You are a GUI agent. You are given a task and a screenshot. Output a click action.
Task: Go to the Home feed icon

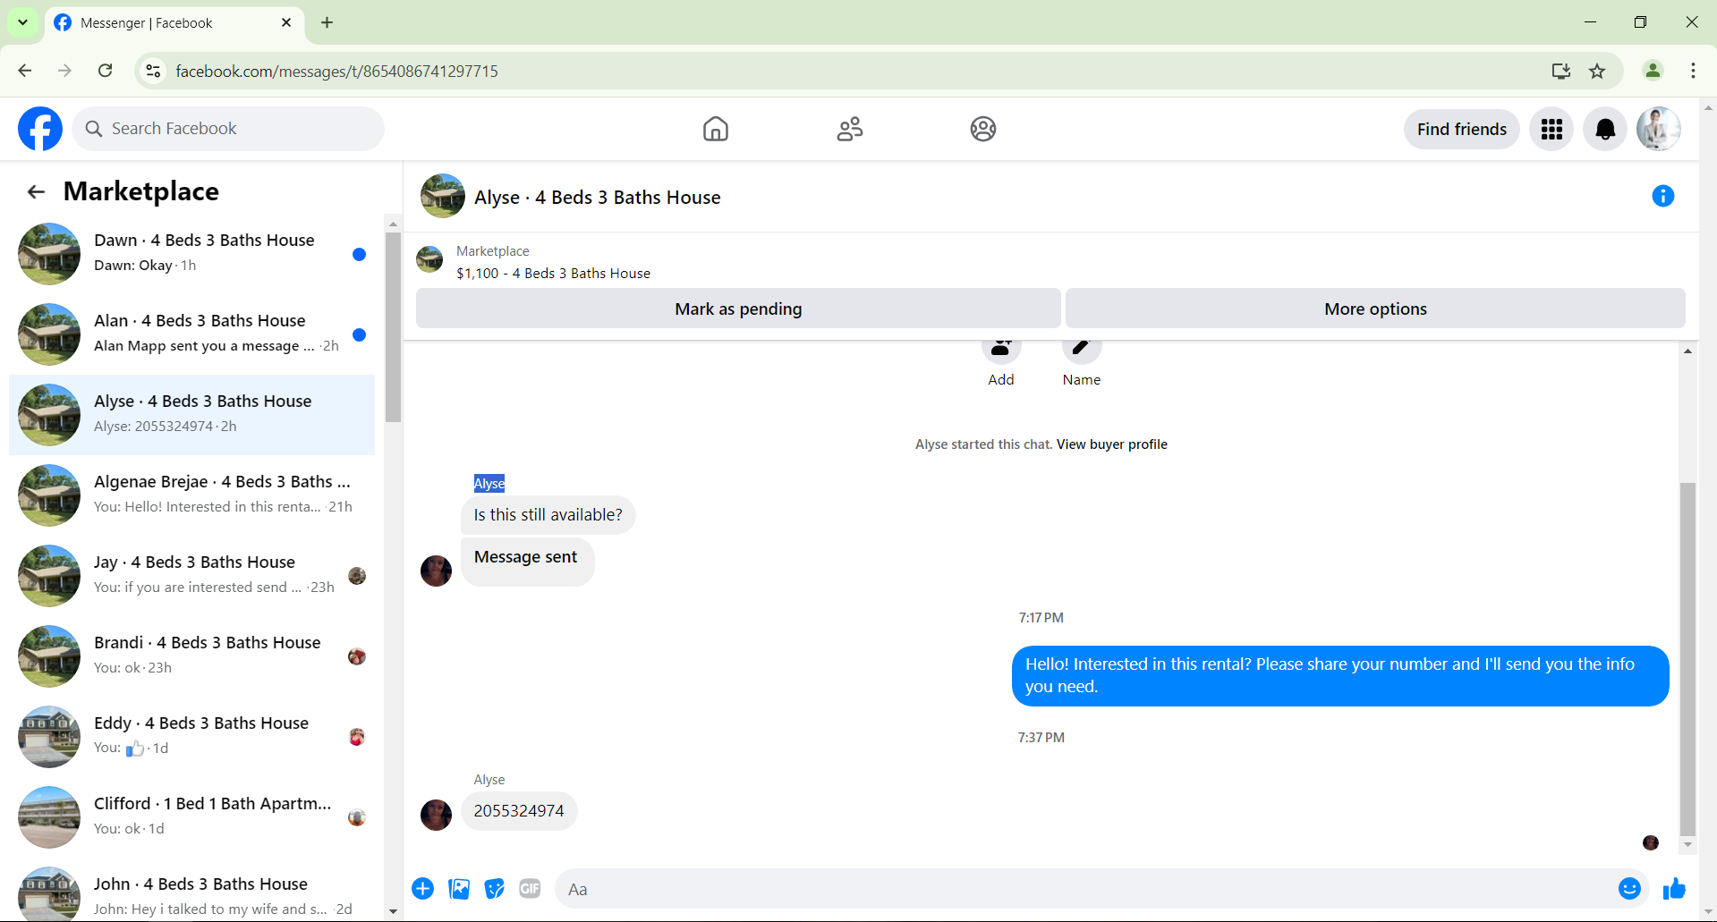click(x=716, y=129)
